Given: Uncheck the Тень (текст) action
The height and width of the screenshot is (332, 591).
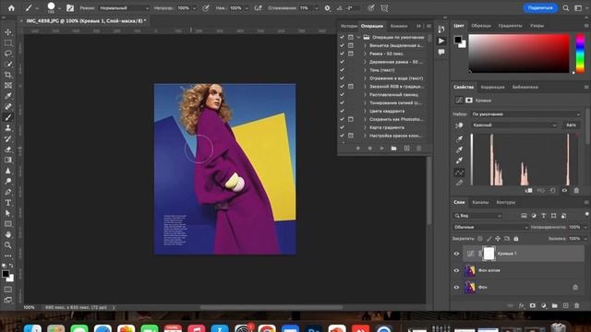Looking at the screenshot, I should [x=343, y=70].
